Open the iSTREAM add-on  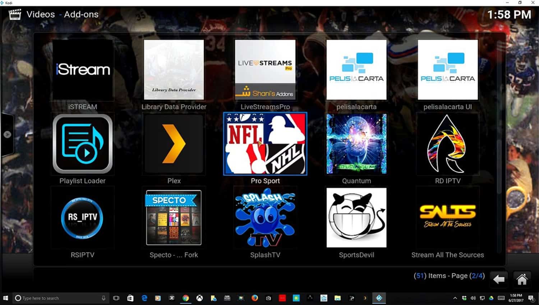coord(83,70)
